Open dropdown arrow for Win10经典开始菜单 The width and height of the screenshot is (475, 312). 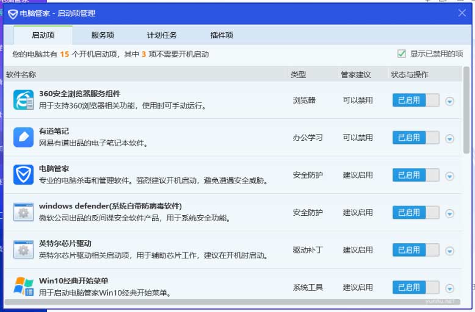point(449,288)
